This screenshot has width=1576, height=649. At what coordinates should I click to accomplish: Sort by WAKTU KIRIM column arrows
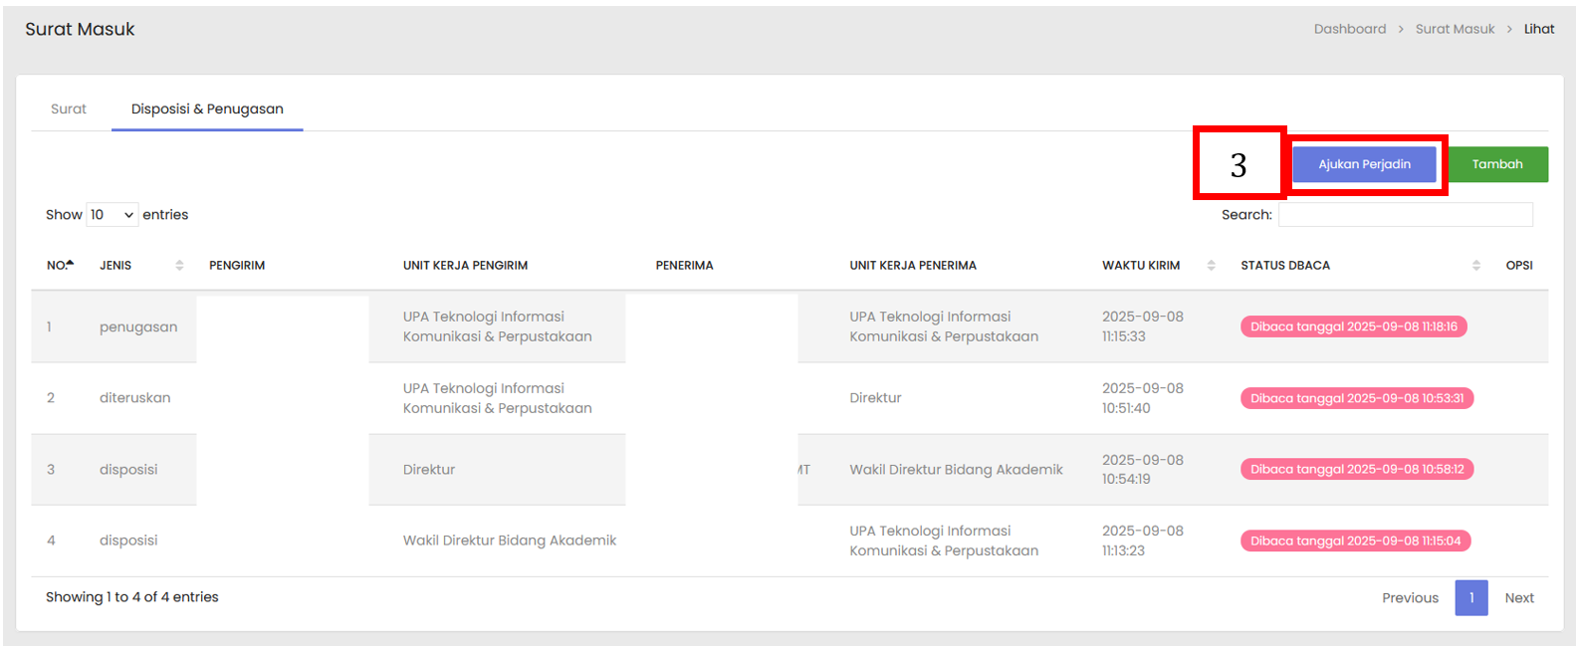[x=1211, y=265]
